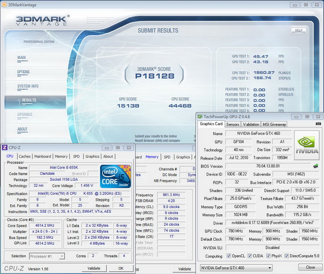Click the HELP button in 3DMark

pyautogui.click(x=299, y=31)
